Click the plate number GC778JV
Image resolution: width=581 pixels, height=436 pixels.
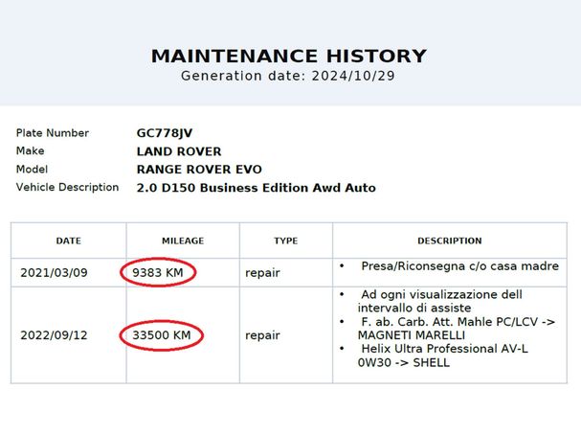click(165, 133)
